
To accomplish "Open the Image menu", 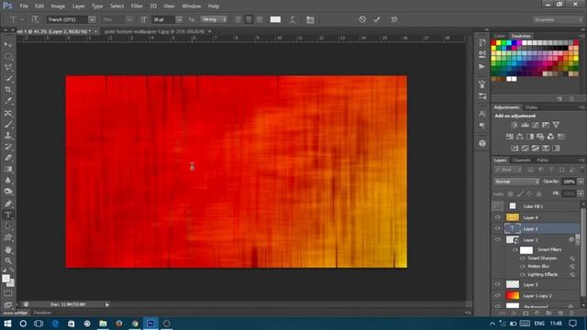I will pyautogui.click(x=58, y=6).
